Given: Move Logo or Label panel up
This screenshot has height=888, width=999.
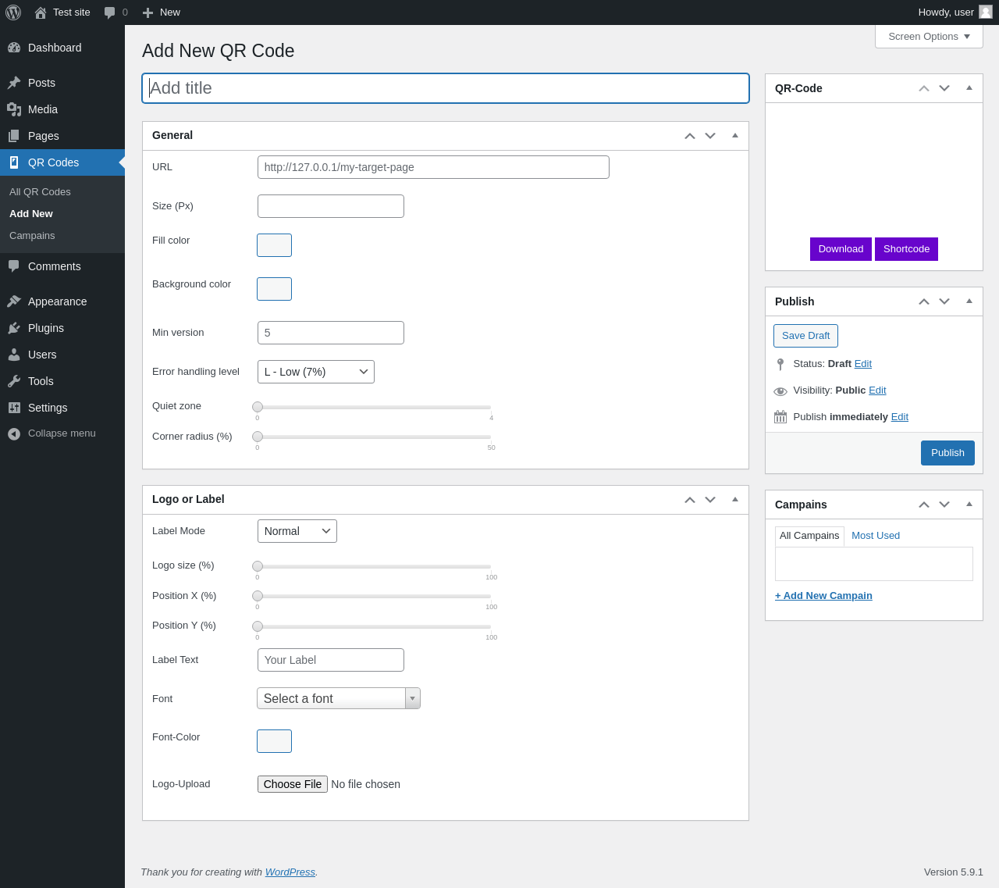Looking at the screenshot, I should tap(690, 500).
